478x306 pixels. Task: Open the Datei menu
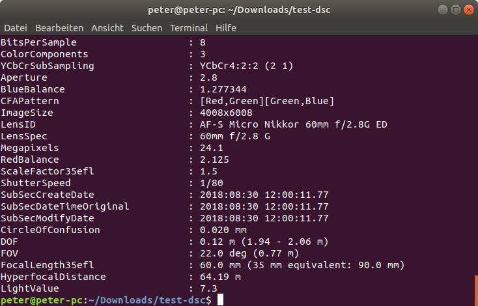16,28
